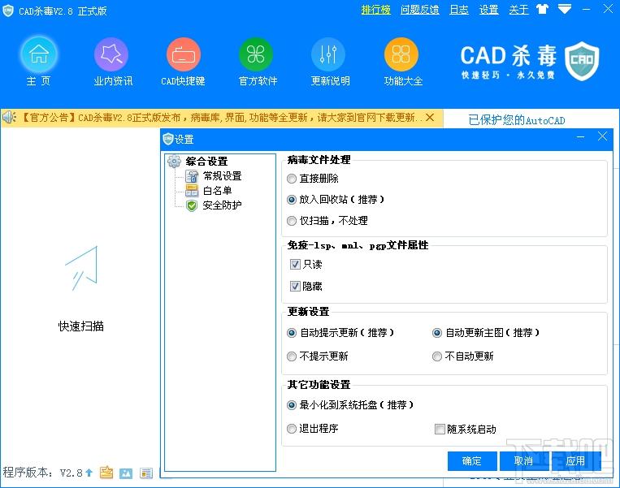Open the 日志 menu link
Screen dimensions: 620x488
(459, 9)
